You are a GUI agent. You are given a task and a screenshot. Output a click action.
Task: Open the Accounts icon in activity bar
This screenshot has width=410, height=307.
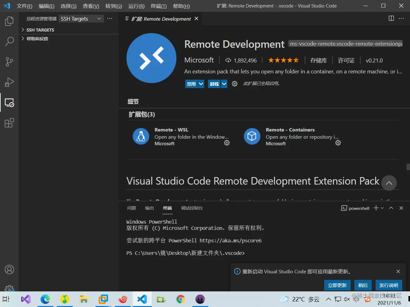(9, 269)
